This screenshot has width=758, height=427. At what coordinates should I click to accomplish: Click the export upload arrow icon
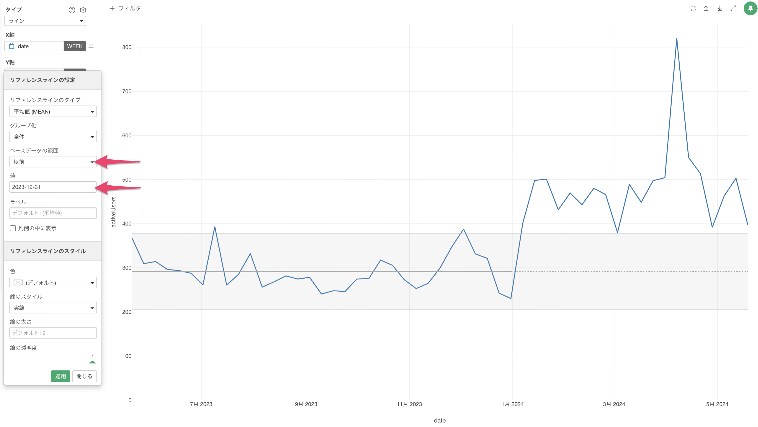point(706,8)
